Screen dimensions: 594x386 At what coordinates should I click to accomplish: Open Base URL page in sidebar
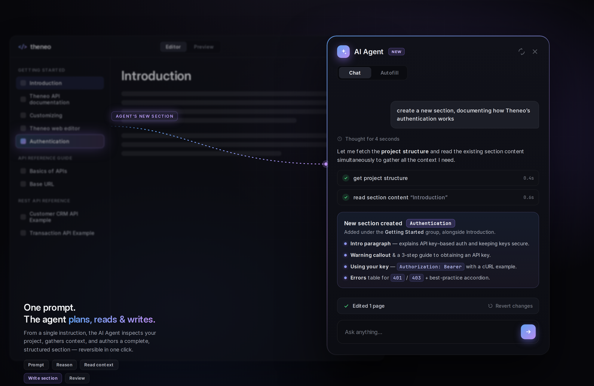click(x=60, y=184)
